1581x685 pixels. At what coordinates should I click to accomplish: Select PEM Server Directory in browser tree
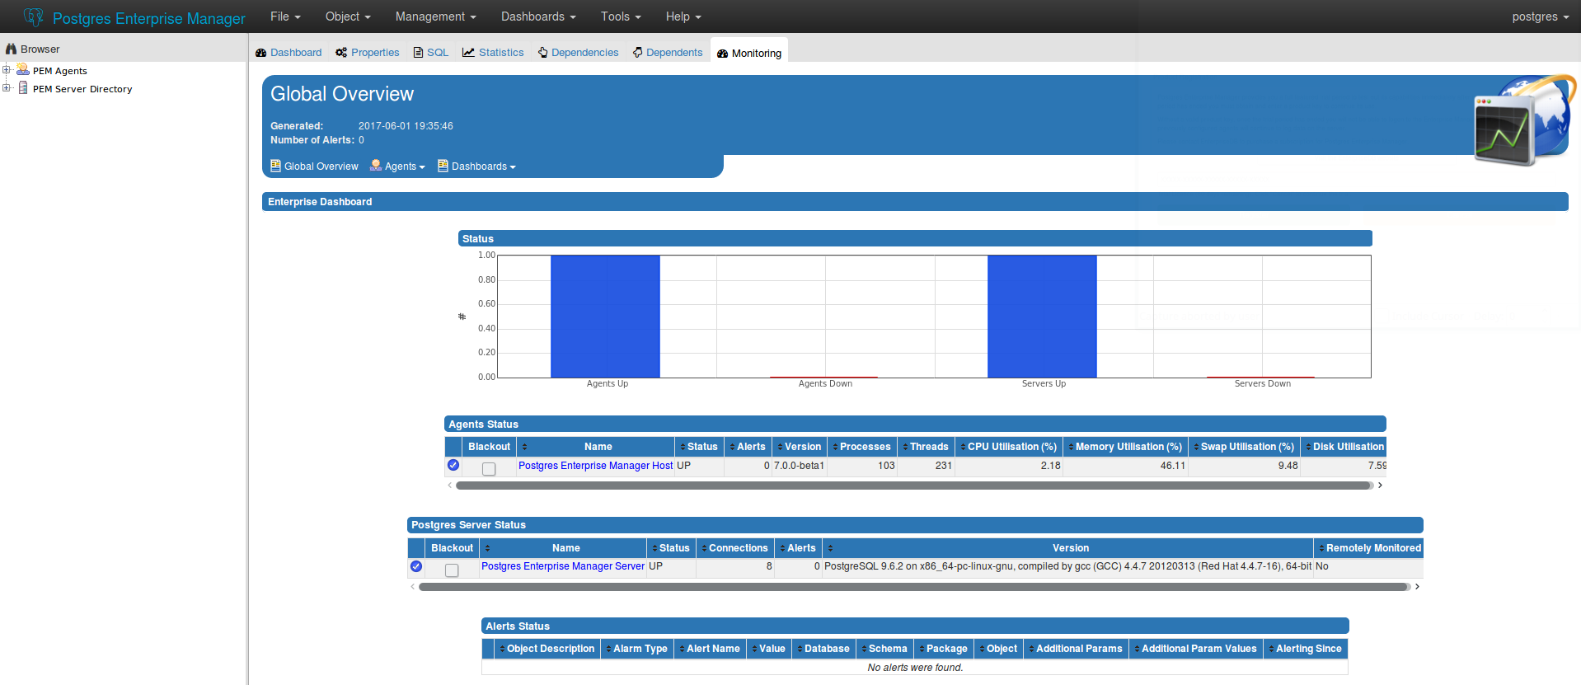click(x=82, y=89)
